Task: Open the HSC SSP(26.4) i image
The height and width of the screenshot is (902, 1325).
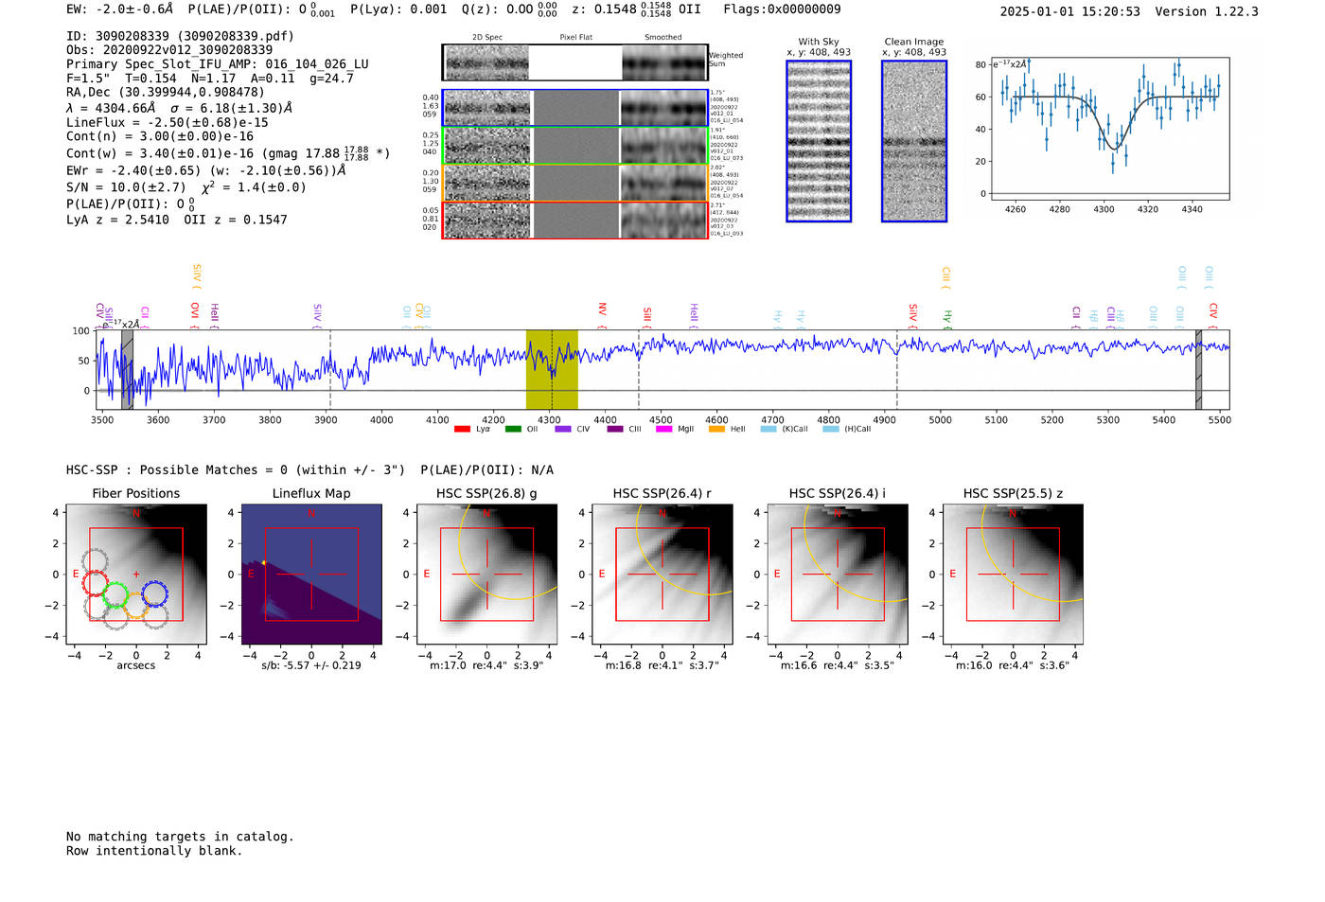Action: pos(838,575)
